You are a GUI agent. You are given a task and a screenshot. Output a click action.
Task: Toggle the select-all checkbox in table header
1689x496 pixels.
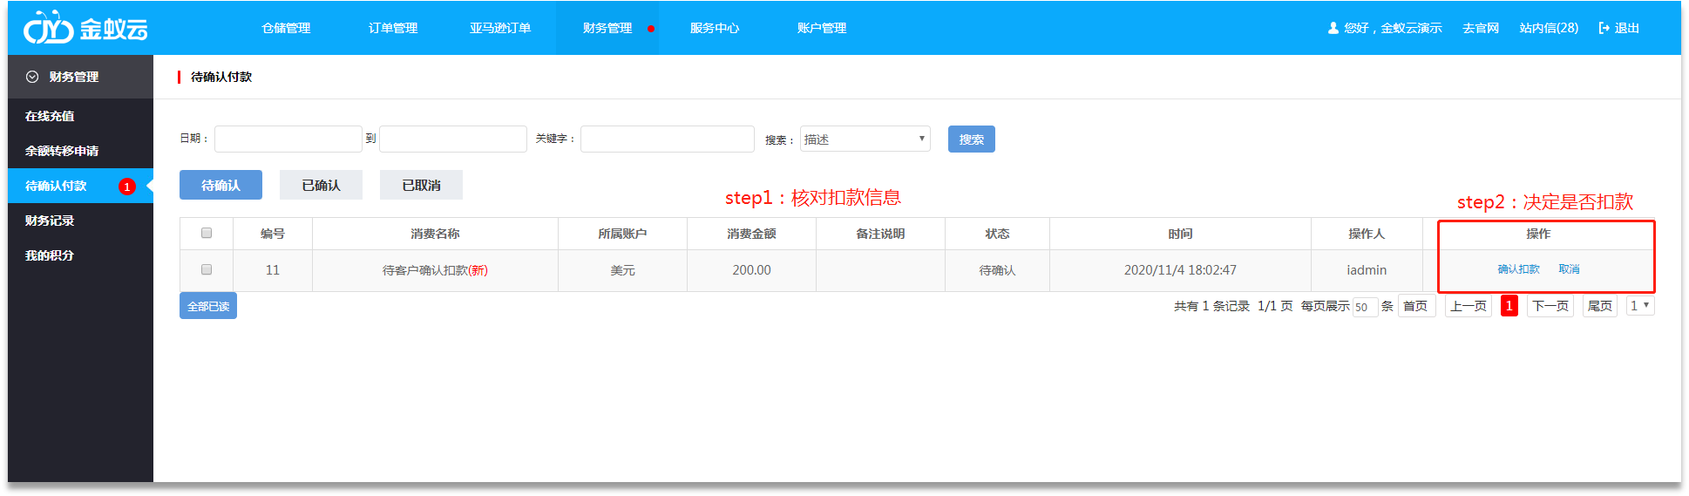[x=207, y=233]
